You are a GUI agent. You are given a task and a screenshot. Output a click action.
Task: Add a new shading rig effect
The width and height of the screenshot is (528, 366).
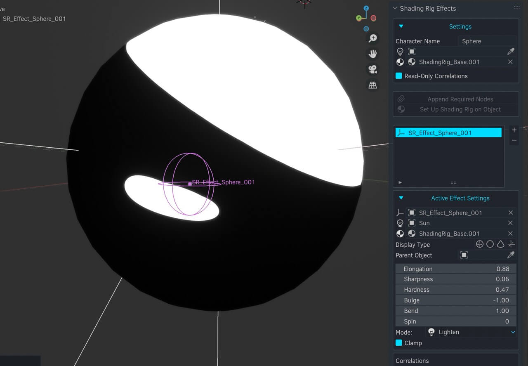[x=514, y=130]
